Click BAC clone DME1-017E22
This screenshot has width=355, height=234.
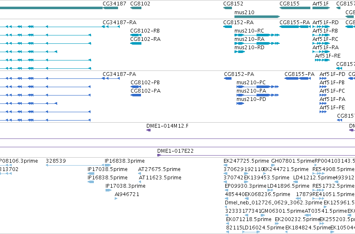coord(176,151)
